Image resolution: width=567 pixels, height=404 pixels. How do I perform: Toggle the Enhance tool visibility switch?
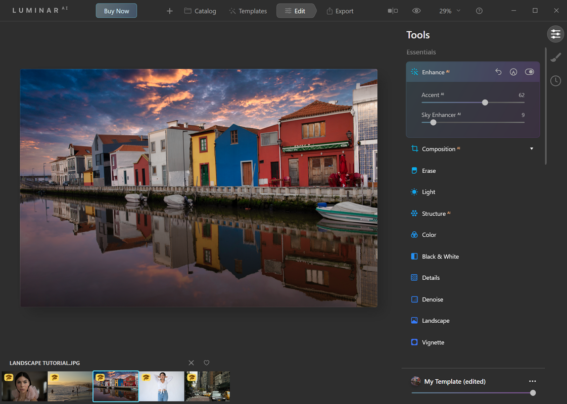click(530, 72)
